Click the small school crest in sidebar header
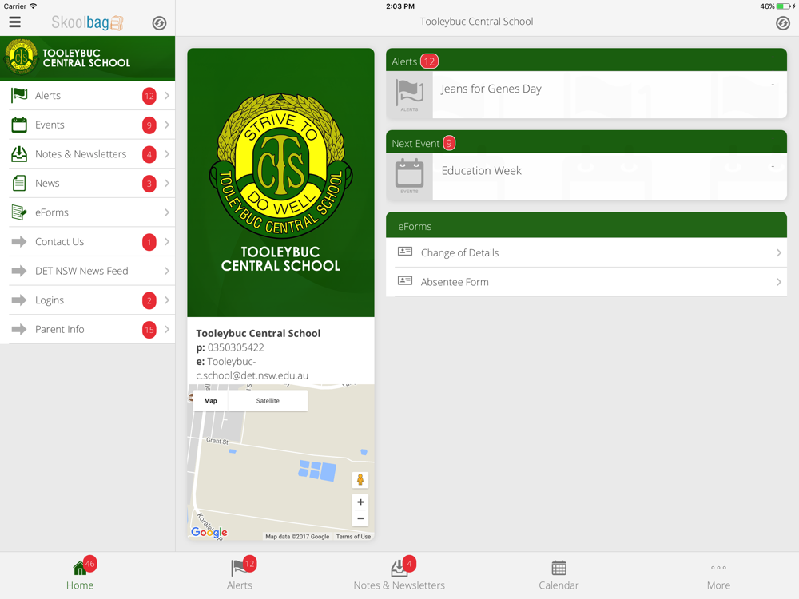 point(21,58)
